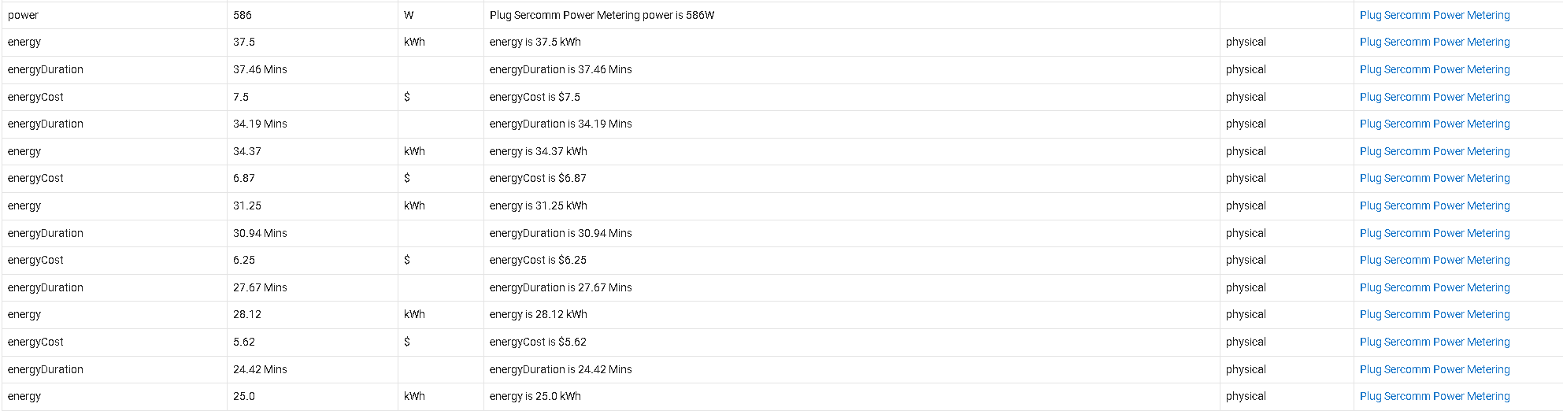1563x411 pixels.
Task: Open device link for energyDuration 30.94 Mins
Action: pos(1434,233)
